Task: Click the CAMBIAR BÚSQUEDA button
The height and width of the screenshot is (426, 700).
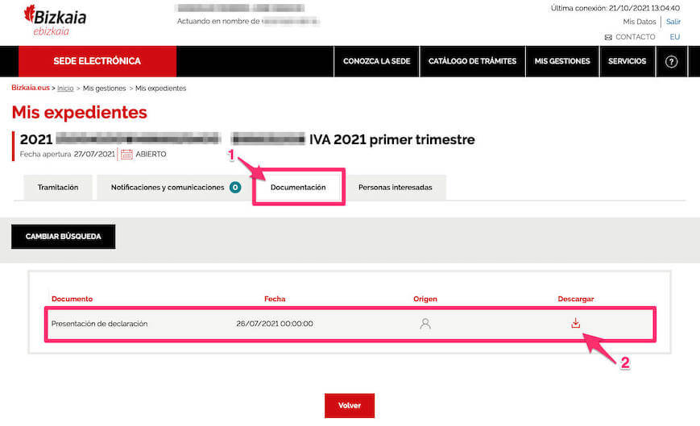Action: point(64,237)
